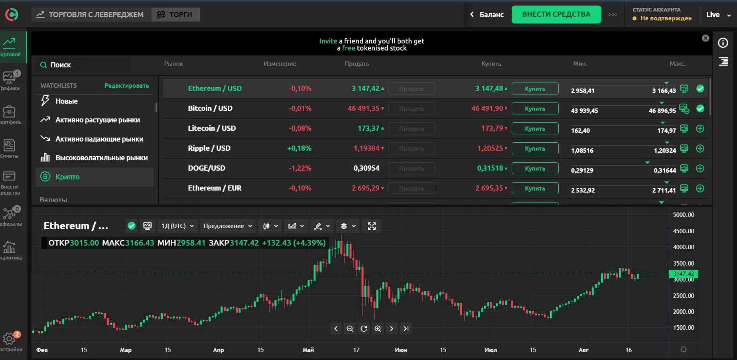Toggle the right side panel list icon
This screenshot has width=737, height=360.
[723, 61]
